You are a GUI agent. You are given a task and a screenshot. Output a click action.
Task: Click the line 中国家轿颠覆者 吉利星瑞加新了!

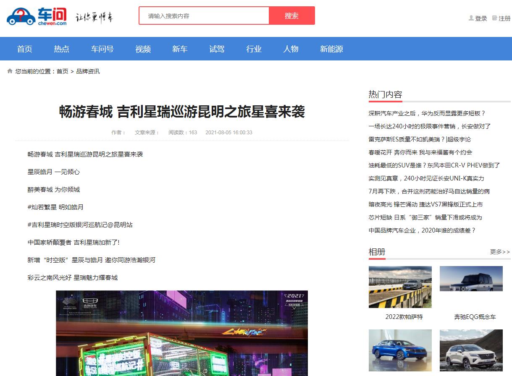[x=74, y=243]
